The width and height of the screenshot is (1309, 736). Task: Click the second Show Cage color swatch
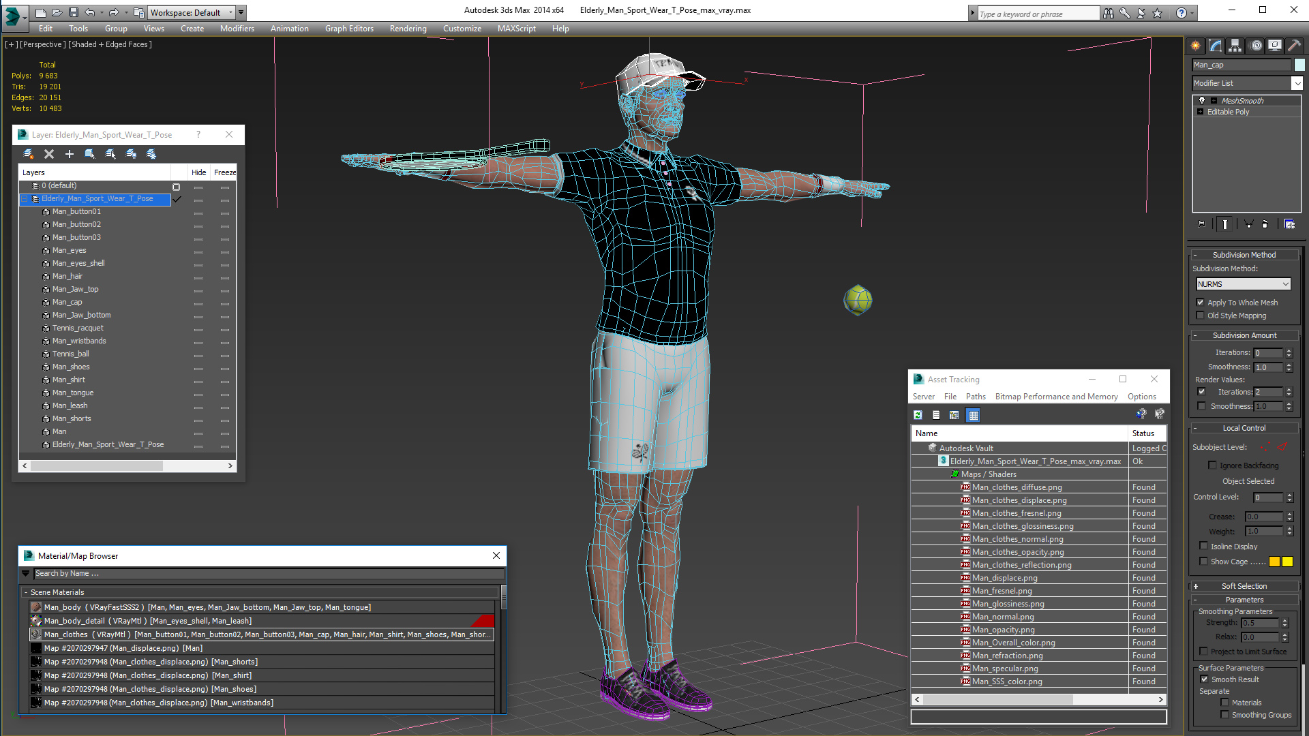pos(1287,562)
